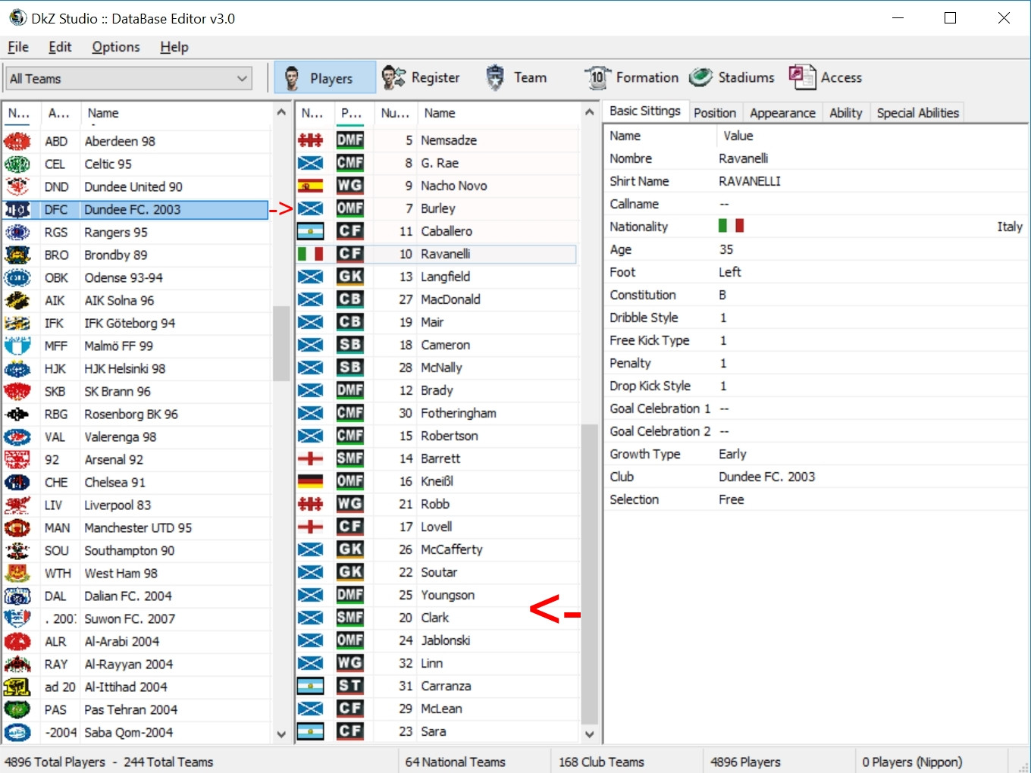The width and height of the screenshot is (1031, 773).
Task: Click the Italy flag beside Ravanelli
Action: pos(310,254)
